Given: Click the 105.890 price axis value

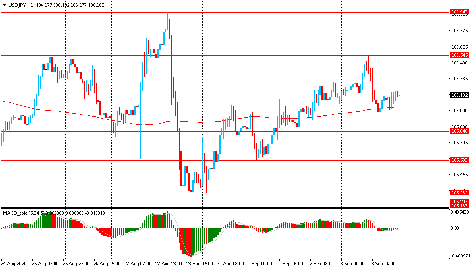Looking at the screenshot, I should point(460,127).
